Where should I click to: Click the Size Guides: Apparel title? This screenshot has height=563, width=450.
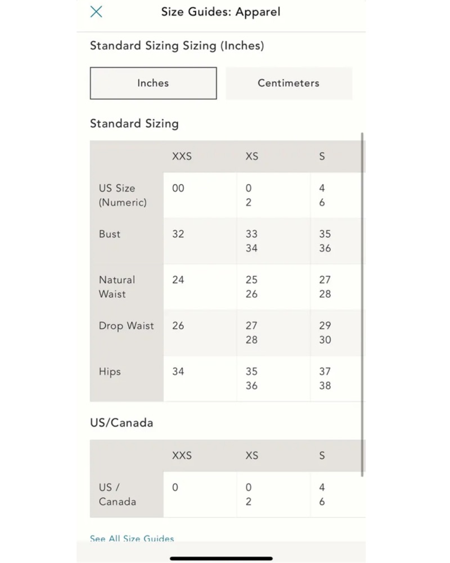pos(220,12)
